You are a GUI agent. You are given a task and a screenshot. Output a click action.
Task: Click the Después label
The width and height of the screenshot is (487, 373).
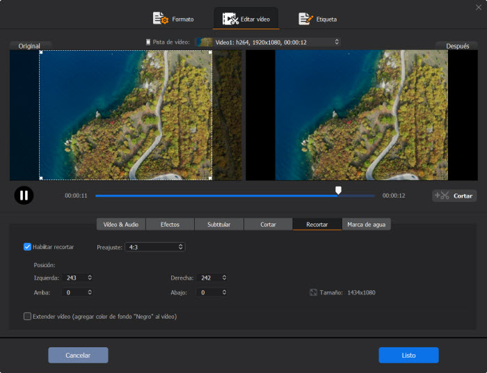pos(458,46)
